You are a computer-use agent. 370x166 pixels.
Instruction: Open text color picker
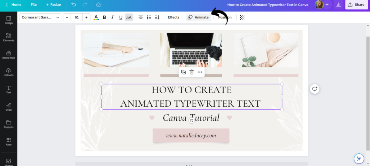pyautogui.click(x=96, y=17)
